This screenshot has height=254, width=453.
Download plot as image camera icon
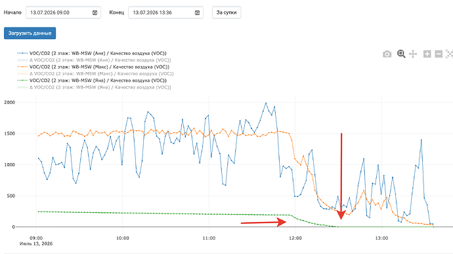click(x=387, y=54)
